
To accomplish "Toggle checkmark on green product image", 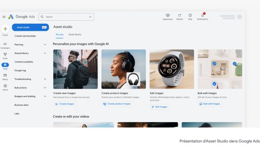I will 234,64.
